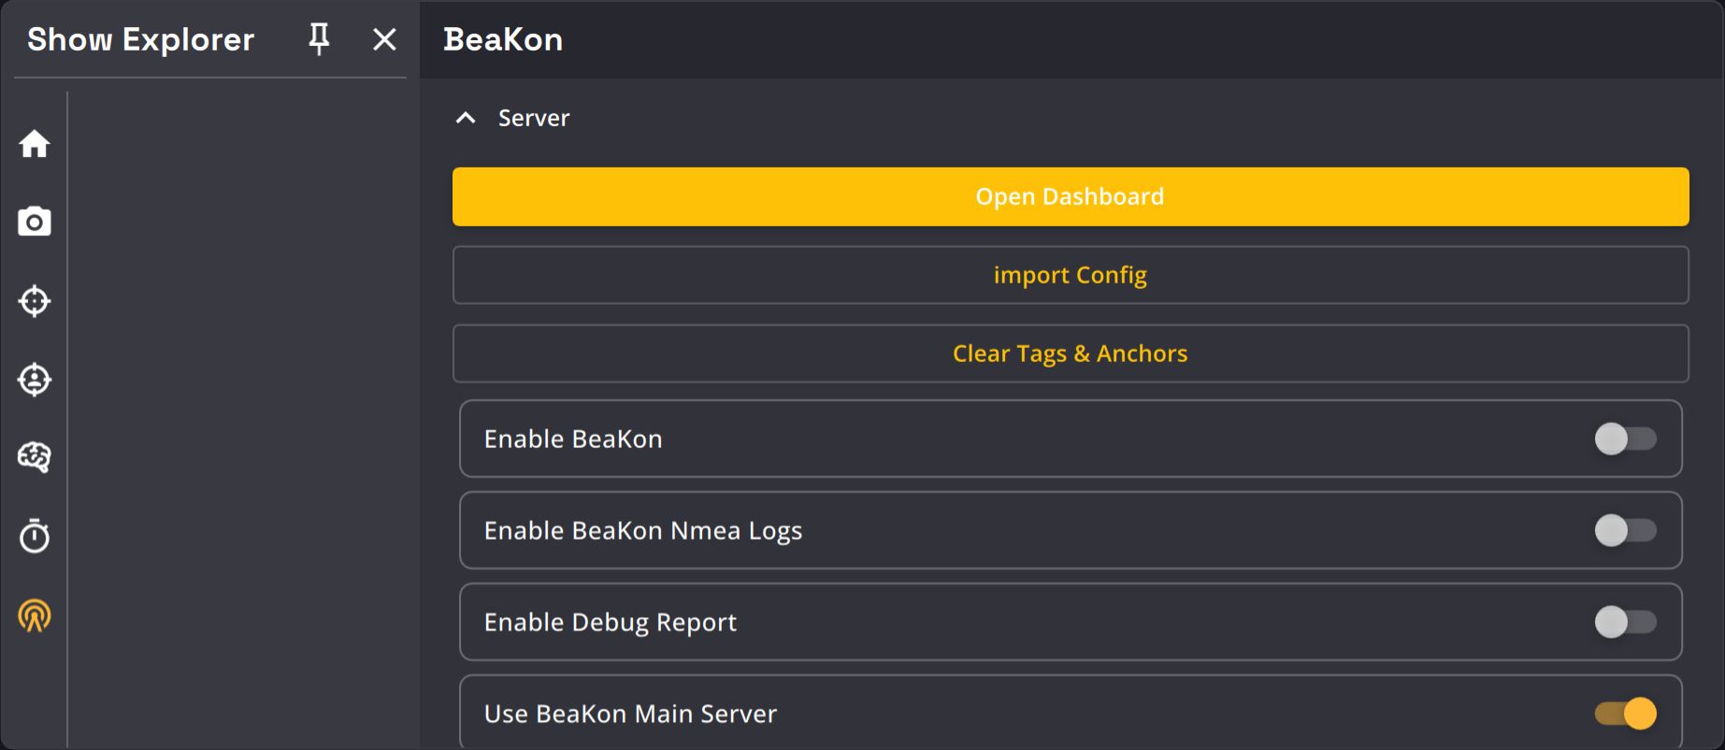
Task: Open the Home section in sidebar
Action: (35, 144)
